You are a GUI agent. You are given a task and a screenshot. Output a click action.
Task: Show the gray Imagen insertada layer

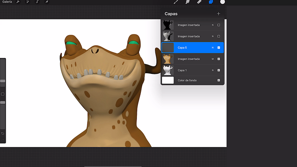[x=219, y=36]
